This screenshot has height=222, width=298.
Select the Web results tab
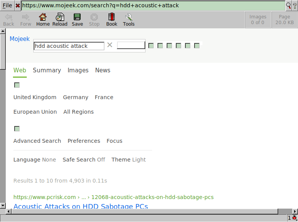coord(20,70)
